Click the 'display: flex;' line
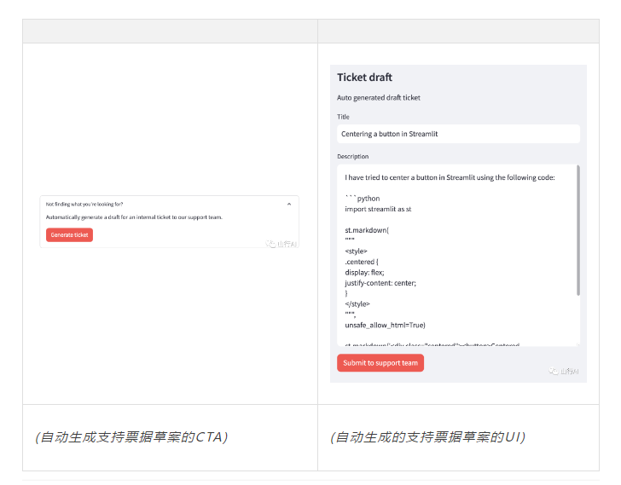621x485 pixels. click(364, 272)
